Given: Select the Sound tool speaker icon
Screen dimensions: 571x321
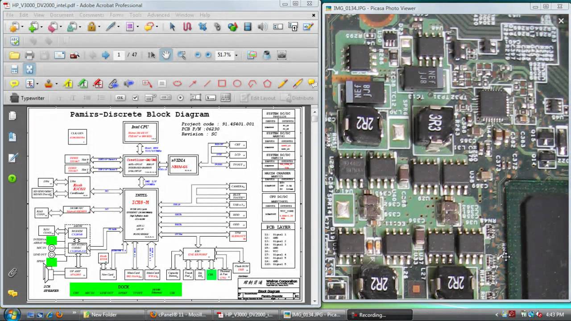Looking at the screenshot, I should 262,27.
